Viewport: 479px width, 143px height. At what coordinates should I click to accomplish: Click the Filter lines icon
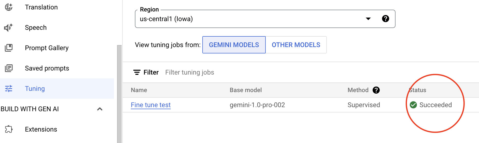coord(137,72)
